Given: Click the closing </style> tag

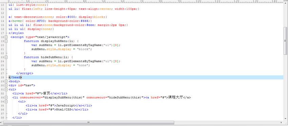Looking at the screenshot, I should click(x=16, y=33).
